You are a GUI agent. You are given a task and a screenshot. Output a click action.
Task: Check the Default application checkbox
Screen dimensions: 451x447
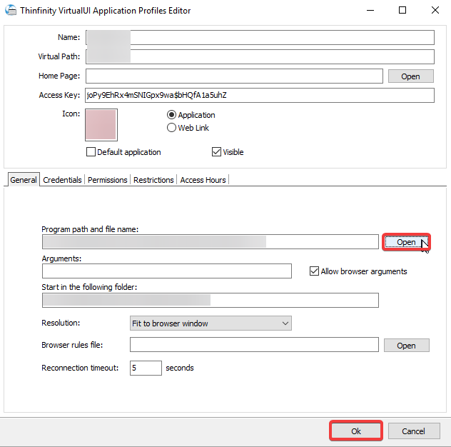pos(91,151)
